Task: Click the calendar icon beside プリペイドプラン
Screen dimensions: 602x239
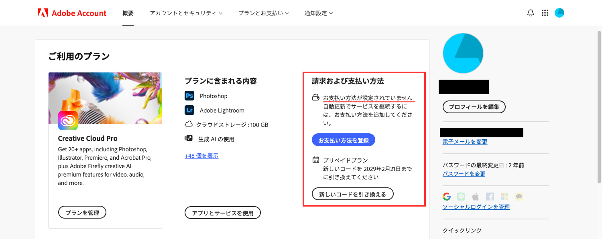Action: (x=316, y=160)
